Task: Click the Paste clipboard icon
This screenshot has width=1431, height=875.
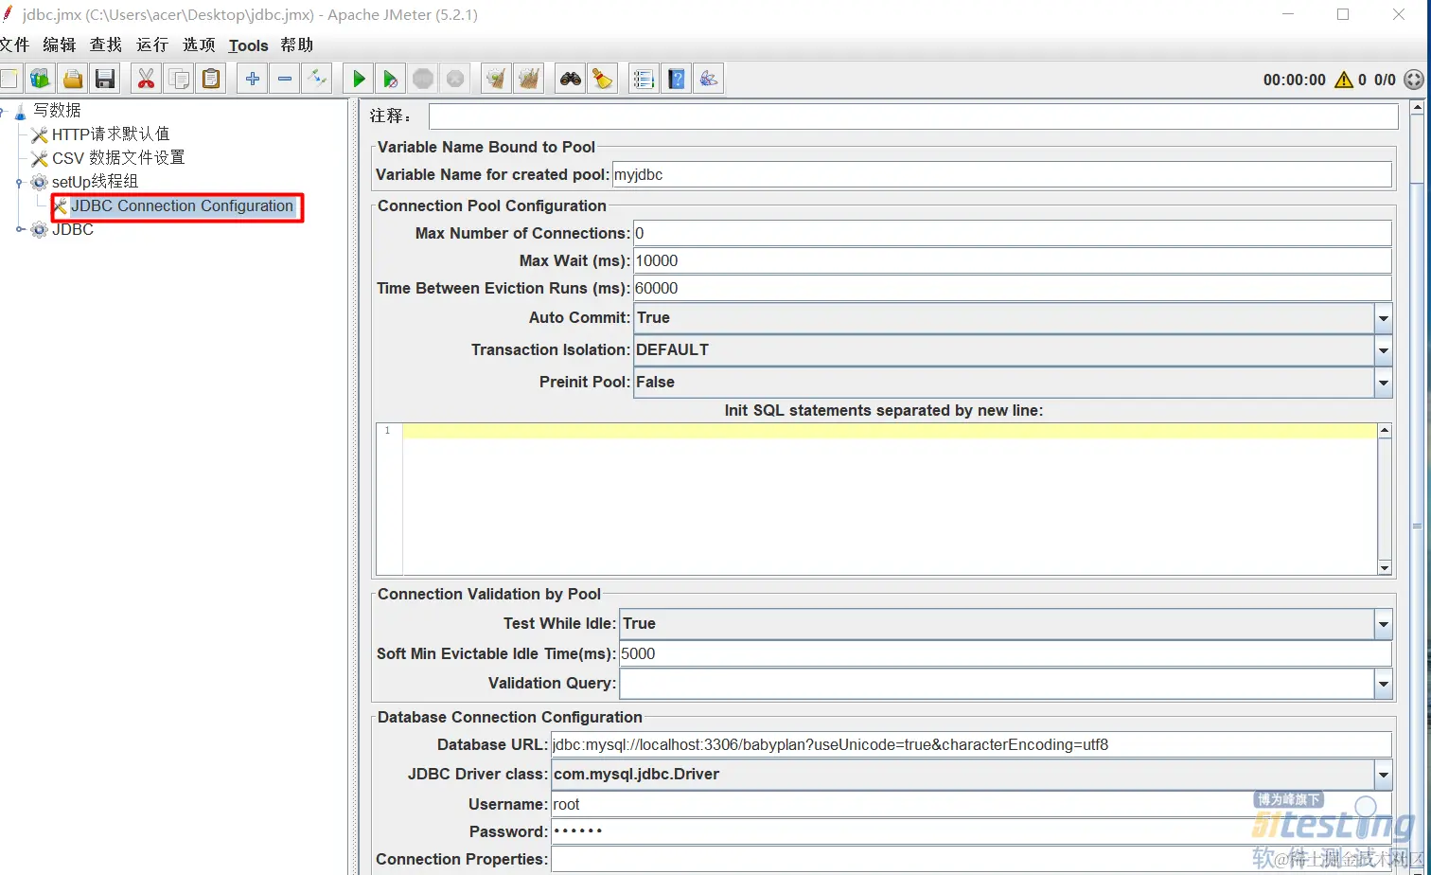Action: point(211,79)
